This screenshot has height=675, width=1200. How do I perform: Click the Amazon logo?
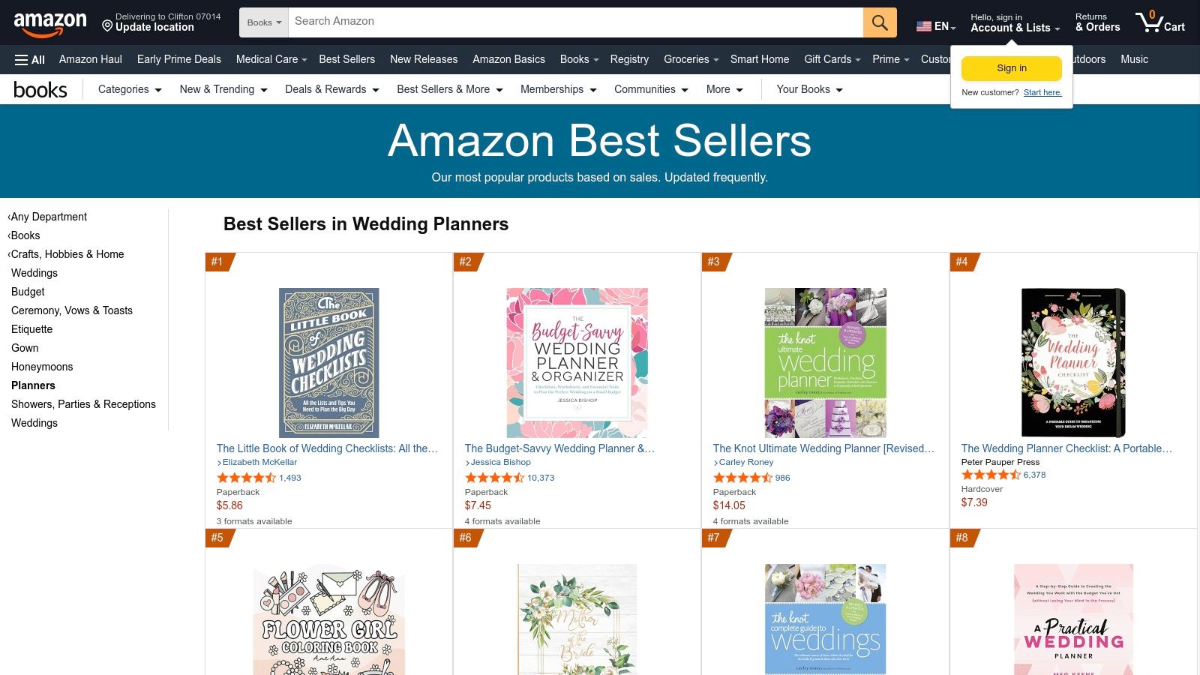tap(50, 23)
